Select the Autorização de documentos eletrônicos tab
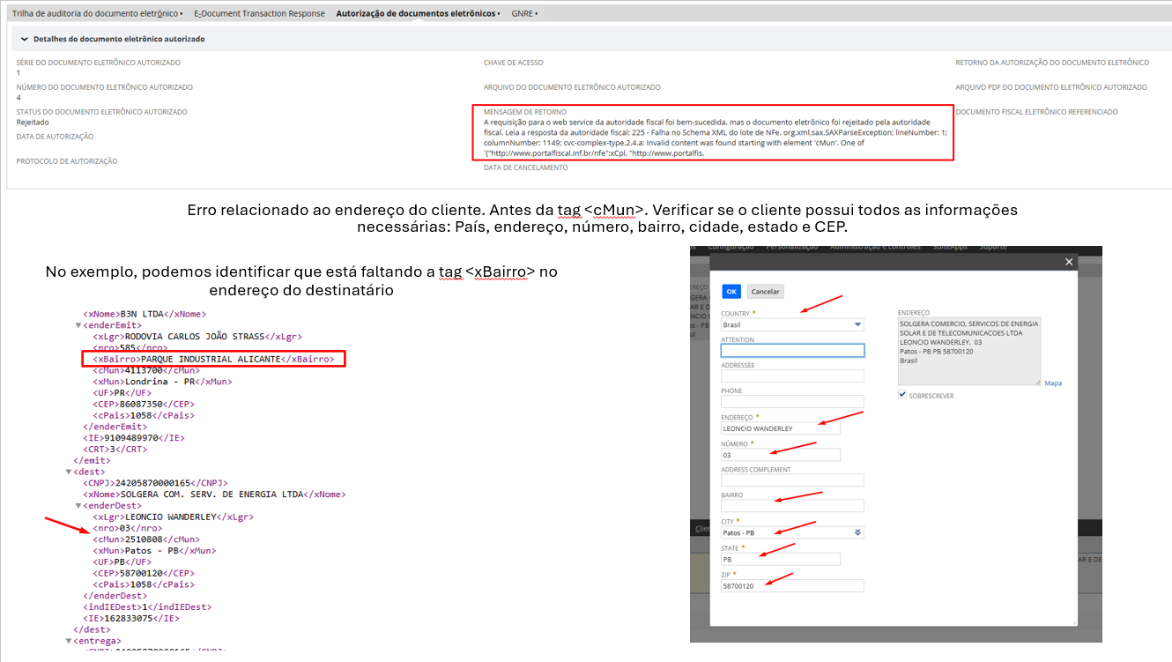The image size is (1172, 662). pyautogui.click(x=417, y=14)
